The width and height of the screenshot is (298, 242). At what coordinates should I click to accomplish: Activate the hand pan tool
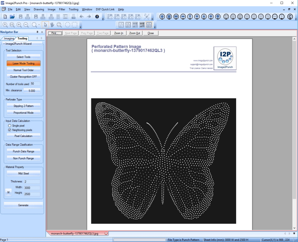click(x=52, y=25)
